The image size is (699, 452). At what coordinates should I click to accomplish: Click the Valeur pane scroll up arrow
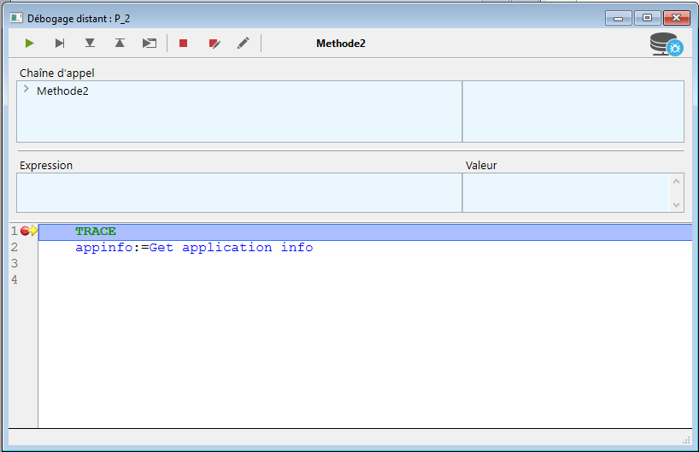click(677, 181)
